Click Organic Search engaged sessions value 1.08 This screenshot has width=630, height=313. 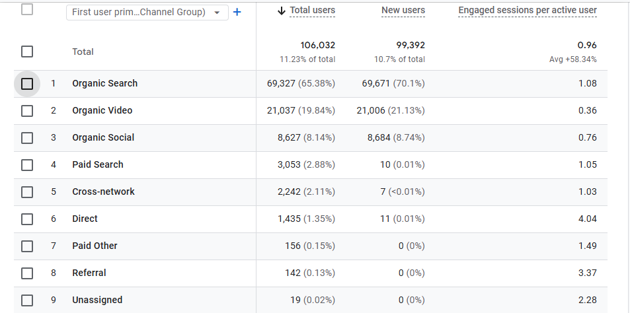(588, 83)
